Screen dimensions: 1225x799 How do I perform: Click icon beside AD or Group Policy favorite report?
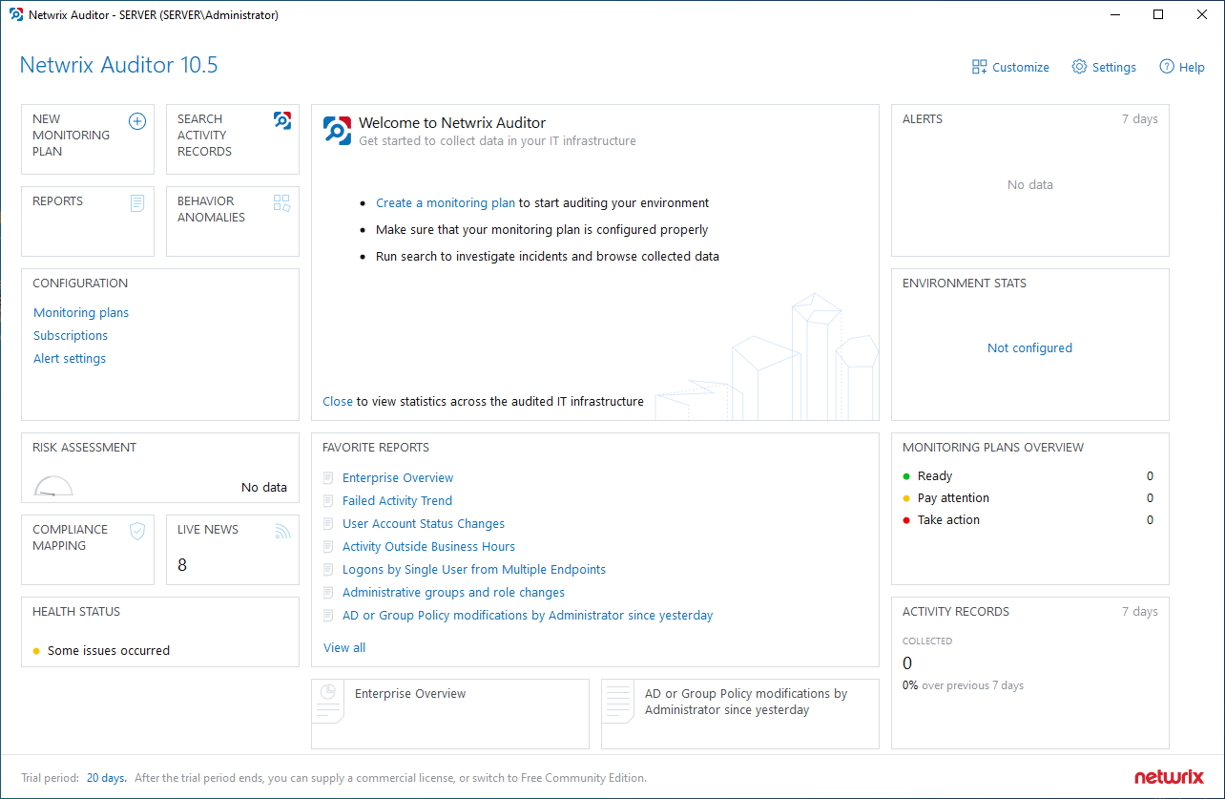click(328, 615)
